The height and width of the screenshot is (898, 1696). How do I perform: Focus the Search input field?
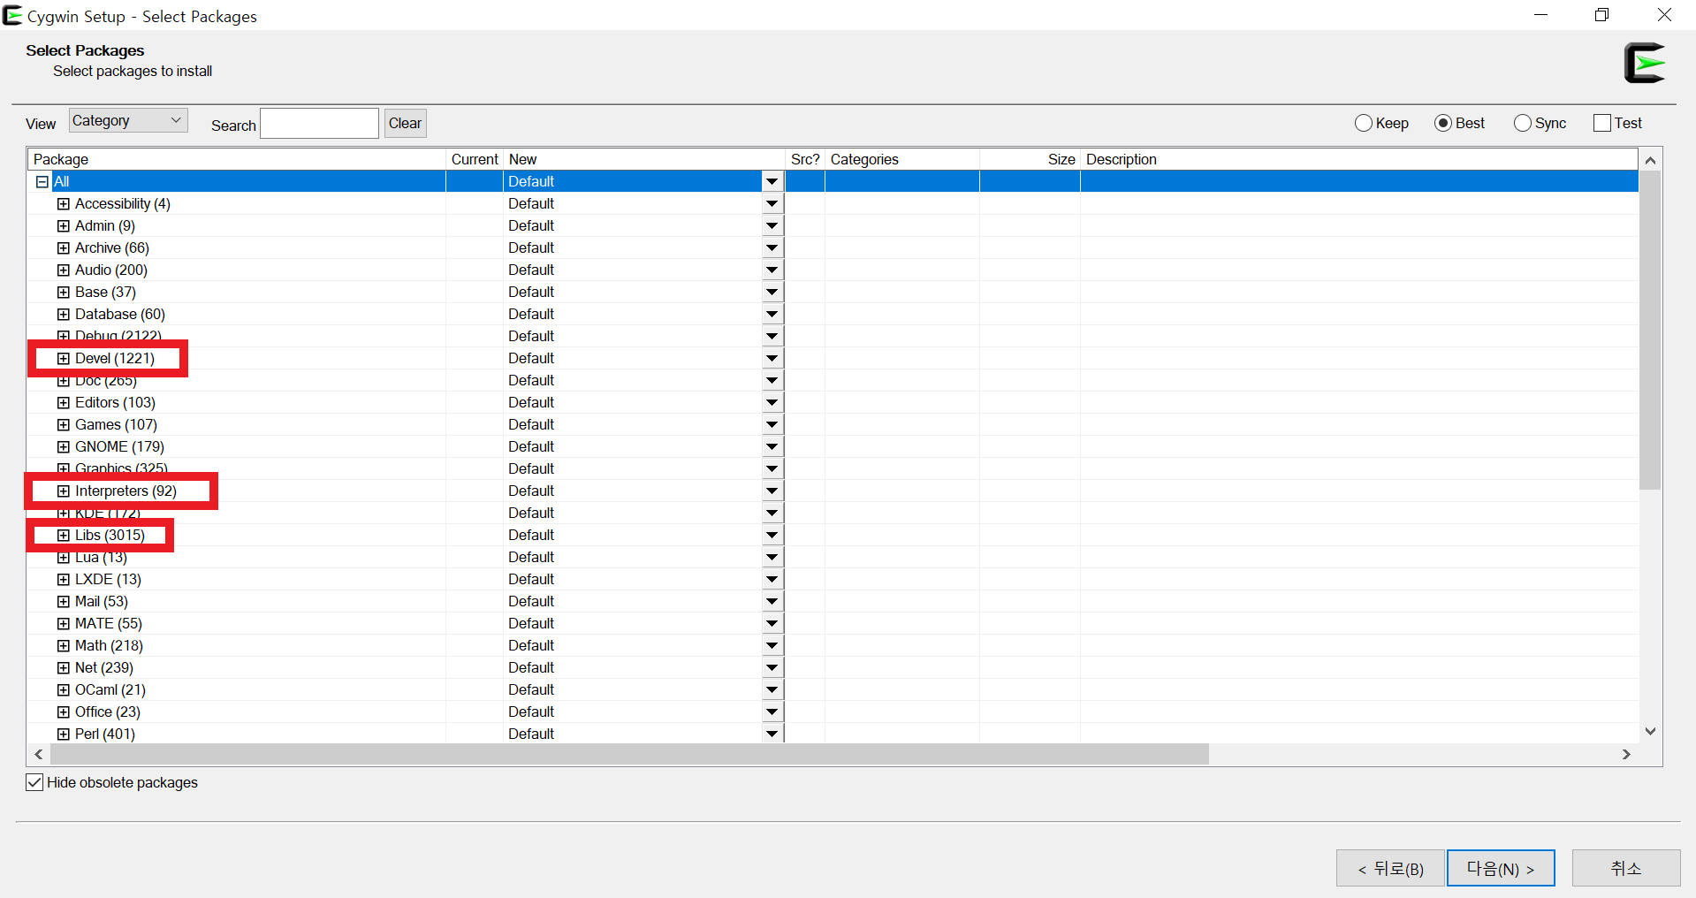(x=319, y=124)
